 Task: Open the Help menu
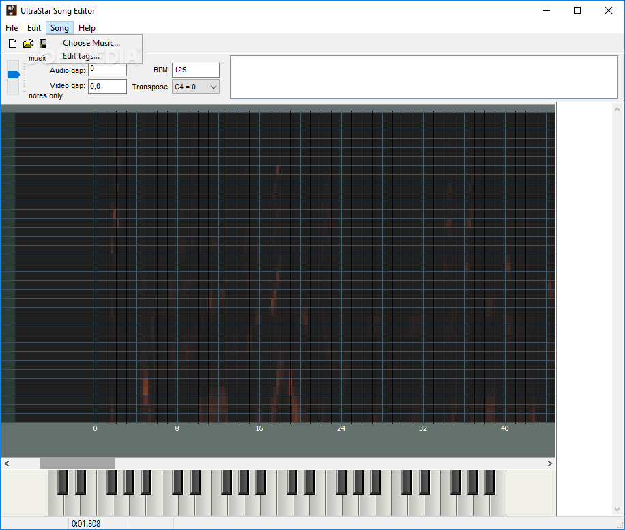[87, 28]
